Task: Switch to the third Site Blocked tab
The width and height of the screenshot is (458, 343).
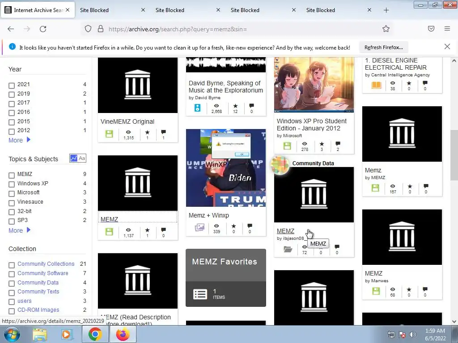Action: point(262,10)
